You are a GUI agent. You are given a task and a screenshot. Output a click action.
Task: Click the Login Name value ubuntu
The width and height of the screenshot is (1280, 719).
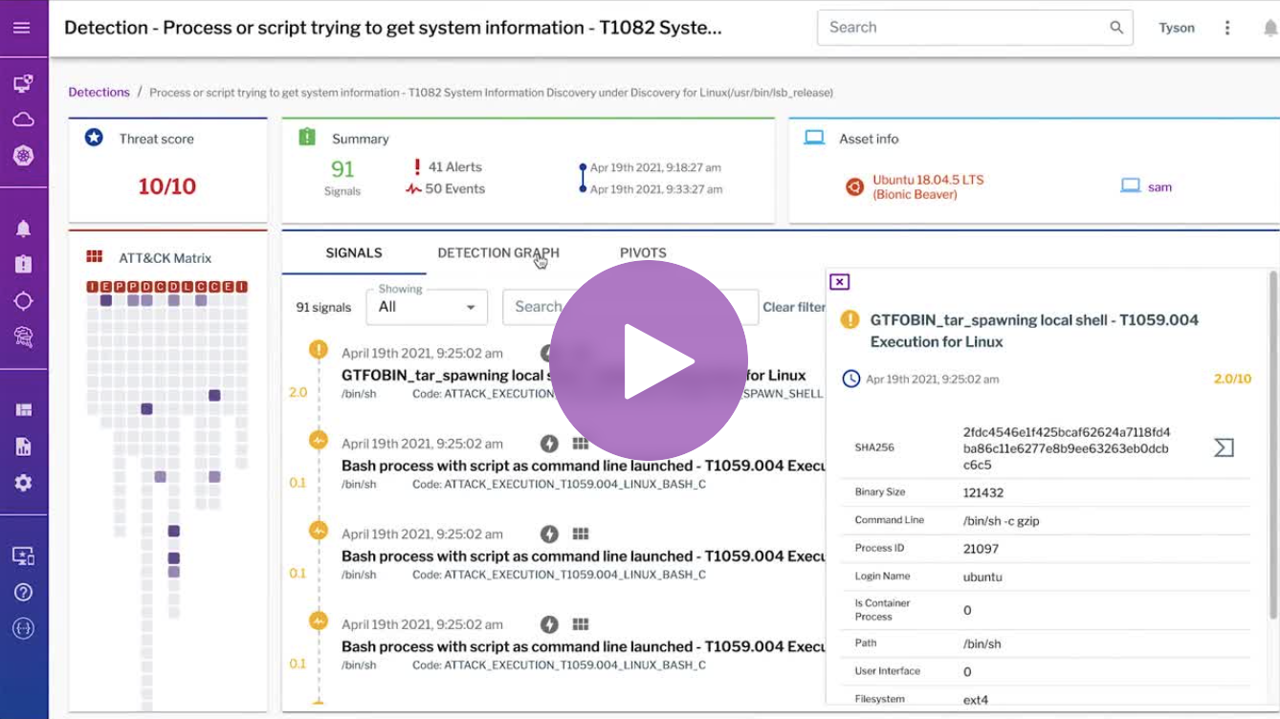(x=982, y=577)
